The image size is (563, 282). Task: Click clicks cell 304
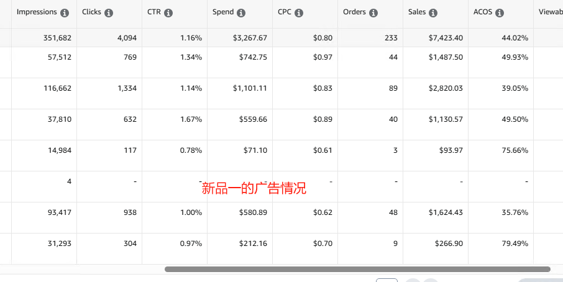pos(130,243)
